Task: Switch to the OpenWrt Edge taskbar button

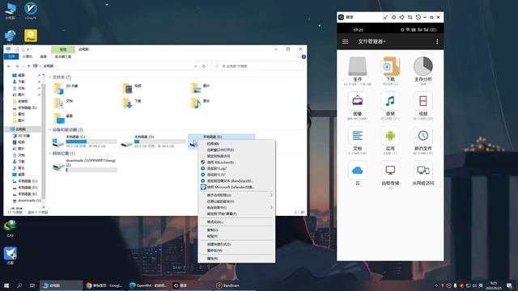Action: click(147, 285)
